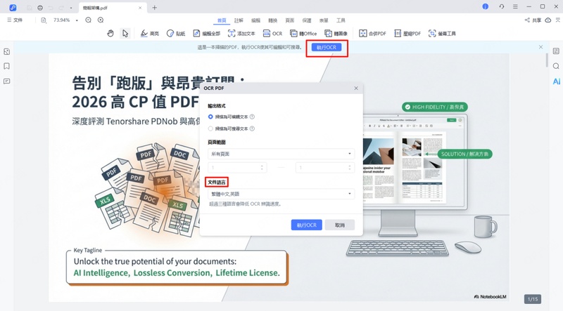Switch to the Convert ribbon tab
This screenshot has height=311, width=563.
pyautogui.click(x=273, y=20)
